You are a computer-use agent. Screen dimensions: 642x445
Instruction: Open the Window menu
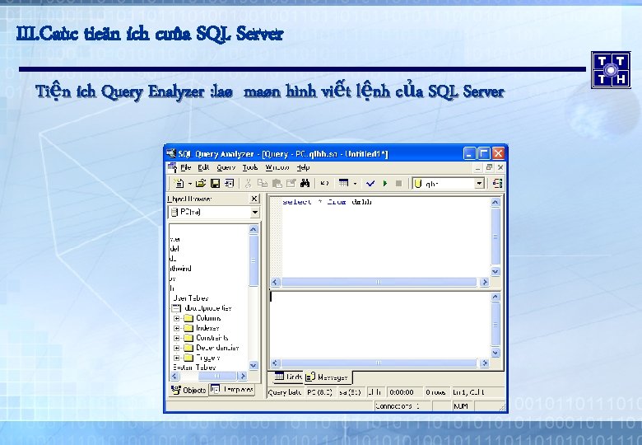point(277,167)
